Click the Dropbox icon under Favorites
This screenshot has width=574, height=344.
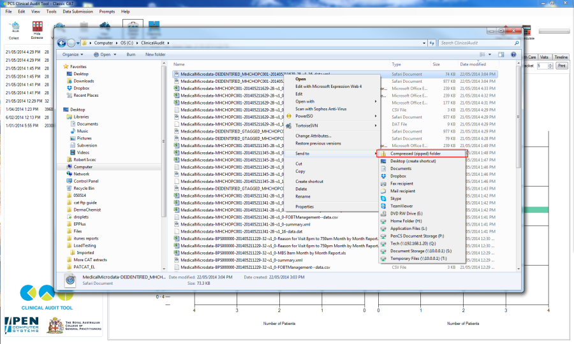(x=69, y=88)
